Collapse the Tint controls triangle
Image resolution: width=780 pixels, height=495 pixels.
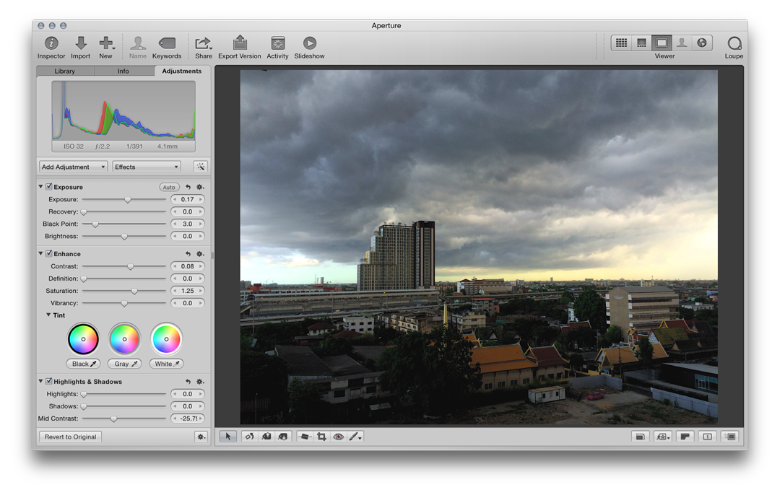click(x=49, y=315)
